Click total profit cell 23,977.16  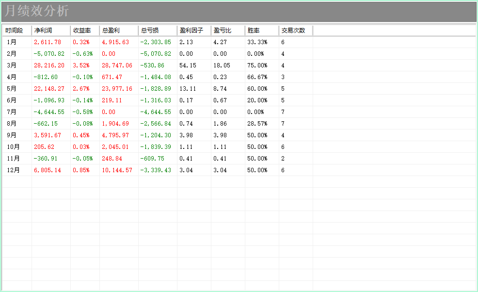coord(117,88)
